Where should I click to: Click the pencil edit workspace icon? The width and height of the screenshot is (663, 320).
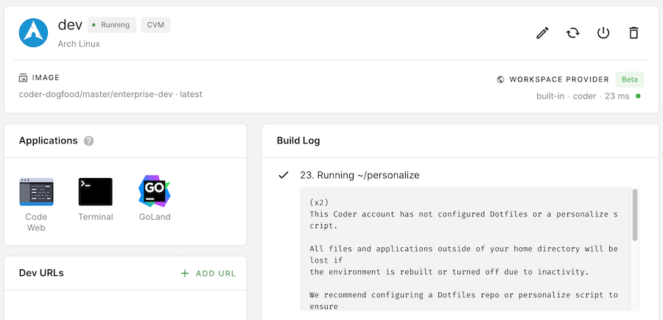pos(542,33)
